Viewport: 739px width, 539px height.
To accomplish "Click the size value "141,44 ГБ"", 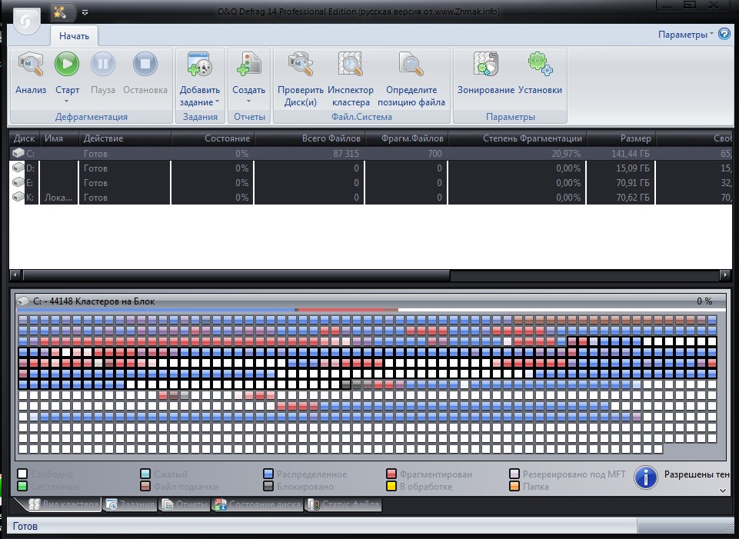I will coord(630,154).
